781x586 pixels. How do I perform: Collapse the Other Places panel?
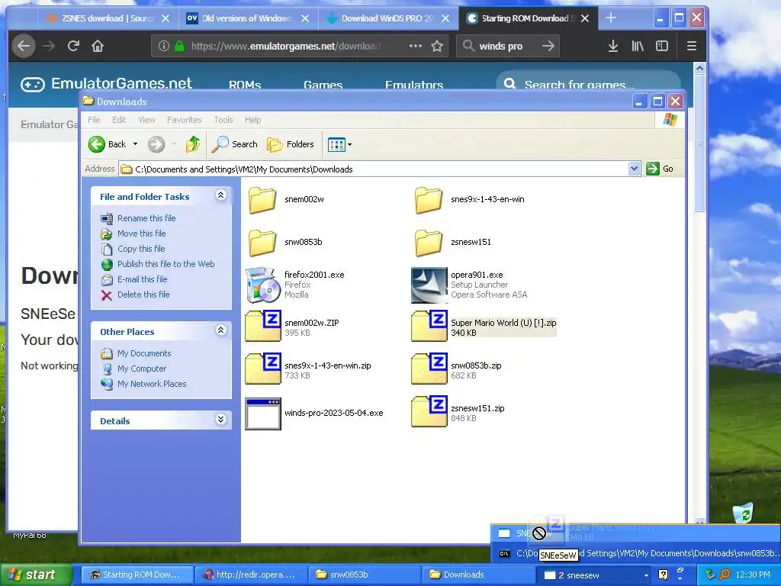coord(220,330)
